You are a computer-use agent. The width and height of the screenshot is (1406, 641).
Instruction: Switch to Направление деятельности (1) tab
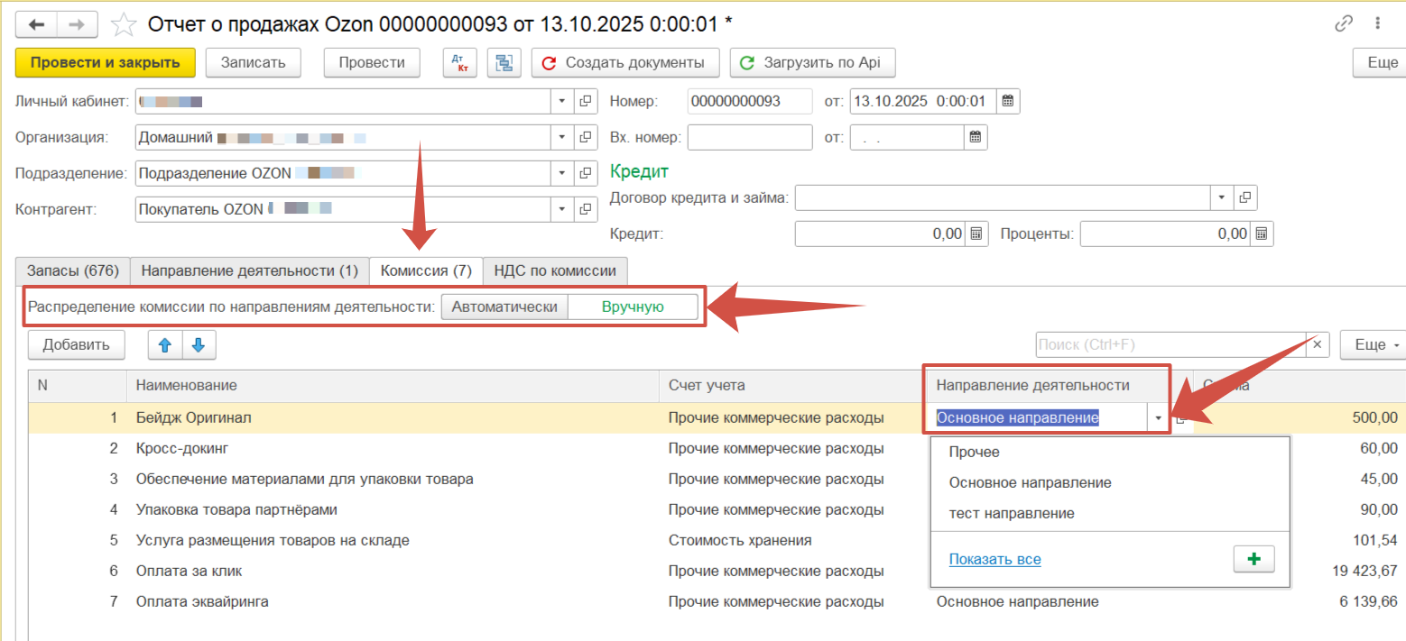pyautogui.click(x=250, y=270)
